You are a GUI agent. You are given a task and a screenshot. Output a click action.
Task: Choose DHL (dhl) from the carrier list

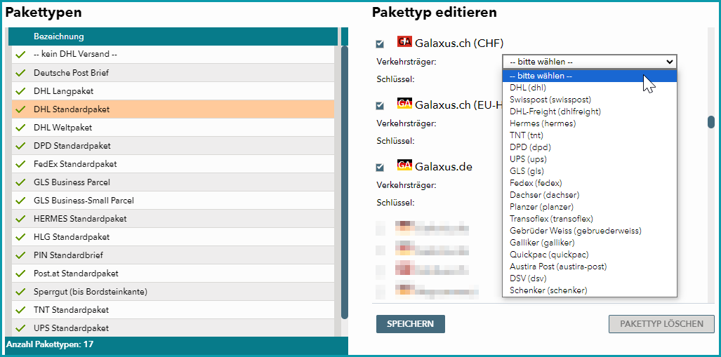590,87
